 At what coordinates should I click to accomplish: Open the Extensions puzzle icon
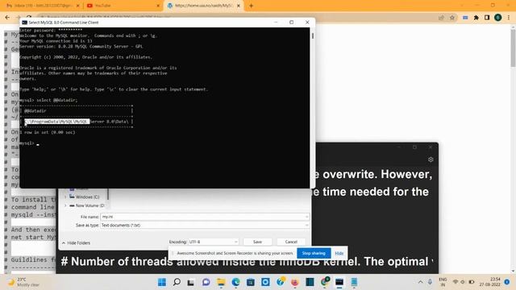(x=476, y=18)
